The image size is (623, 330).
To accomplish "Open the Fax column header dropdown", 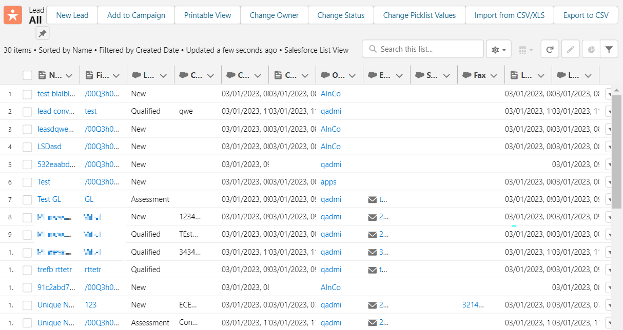I will click(494, 75).
